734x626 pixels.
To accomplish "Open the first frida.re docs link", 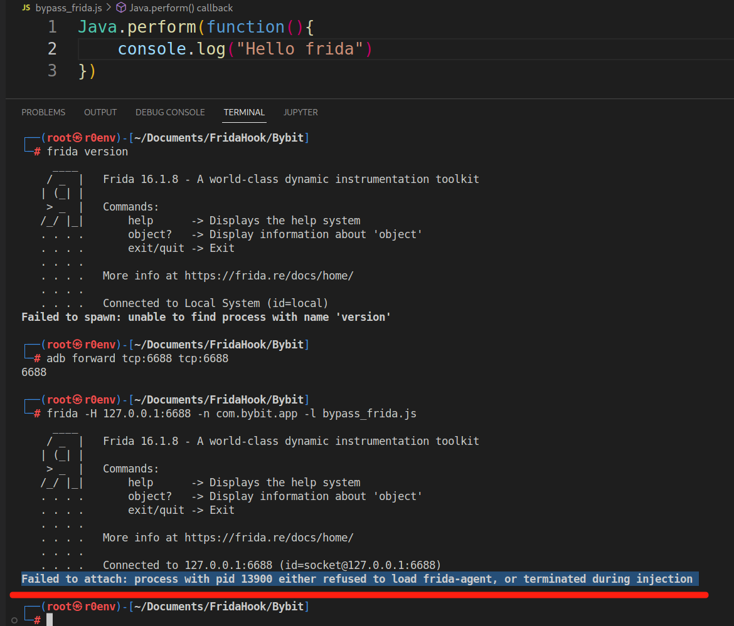I will click(x=269, y=276).
